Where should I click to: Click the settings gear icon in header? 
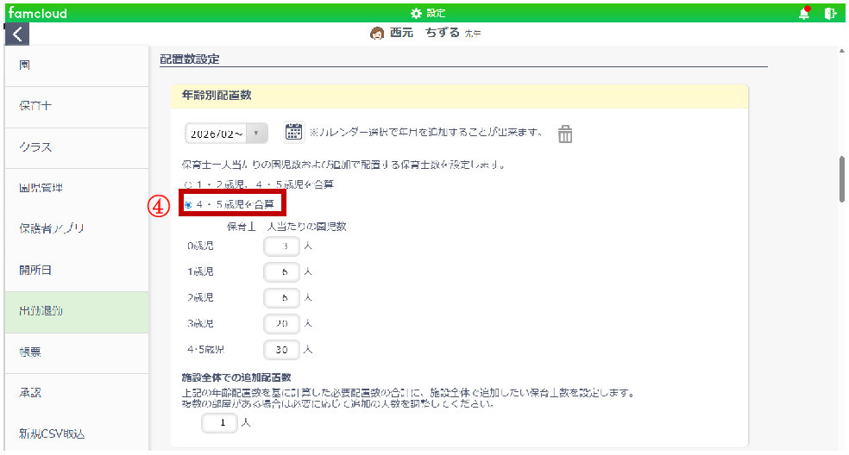417,14
